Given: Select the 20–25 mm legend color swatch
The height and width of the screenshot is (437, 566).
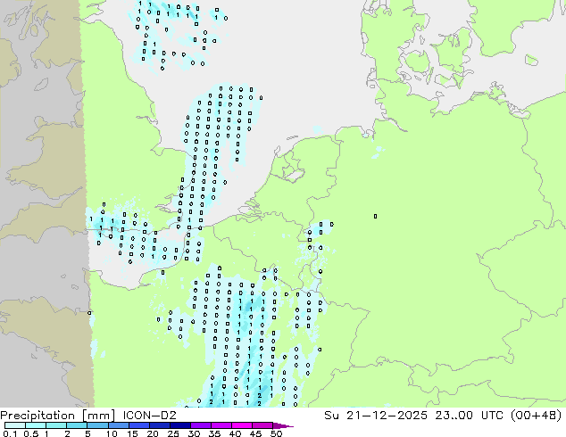Looking at the screenshot, I should click(x=159, y=425).
